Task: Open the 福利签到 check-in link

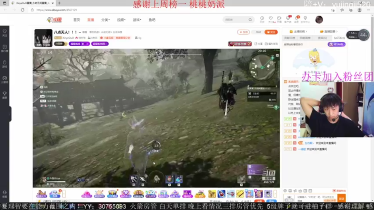Action: [272, 44]
